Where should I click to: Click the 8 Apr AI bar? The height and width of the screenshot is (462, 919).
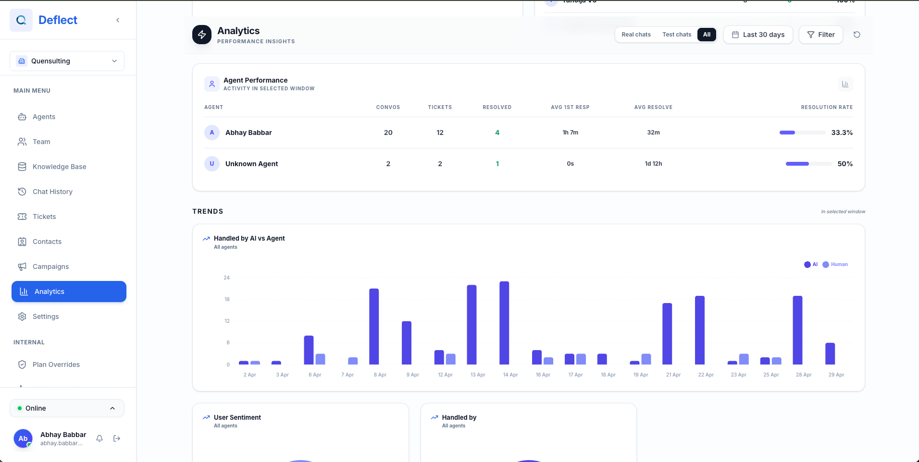[374, 327]
